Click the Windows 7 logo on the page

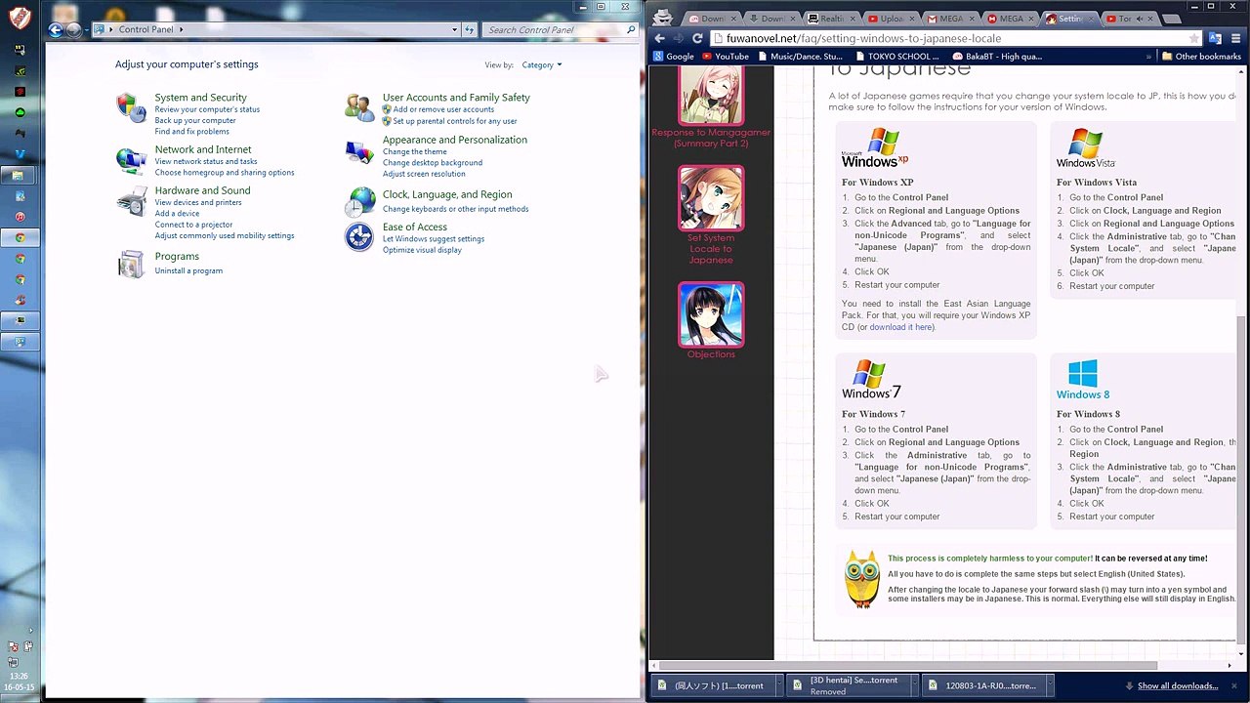[871, 379]
